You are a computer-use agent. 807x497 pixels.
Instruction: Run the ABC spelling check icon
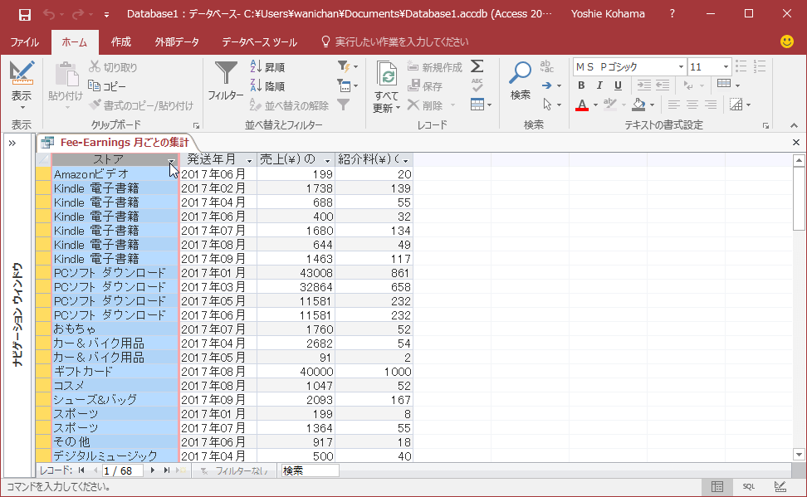(477, 85)
